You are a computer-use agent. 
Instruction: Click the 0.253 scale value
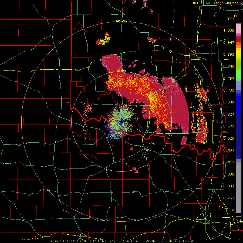pos(229,198)
